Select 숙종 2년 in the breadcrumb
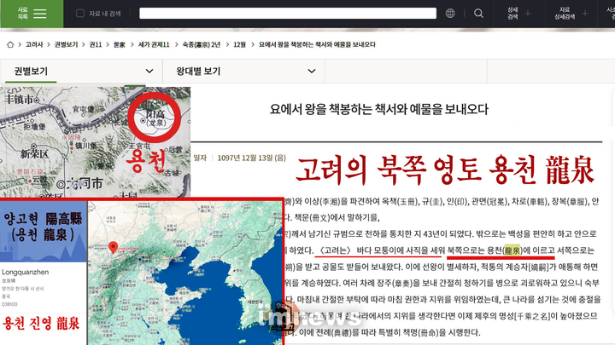The image size is (615, 345). point(203,43)
